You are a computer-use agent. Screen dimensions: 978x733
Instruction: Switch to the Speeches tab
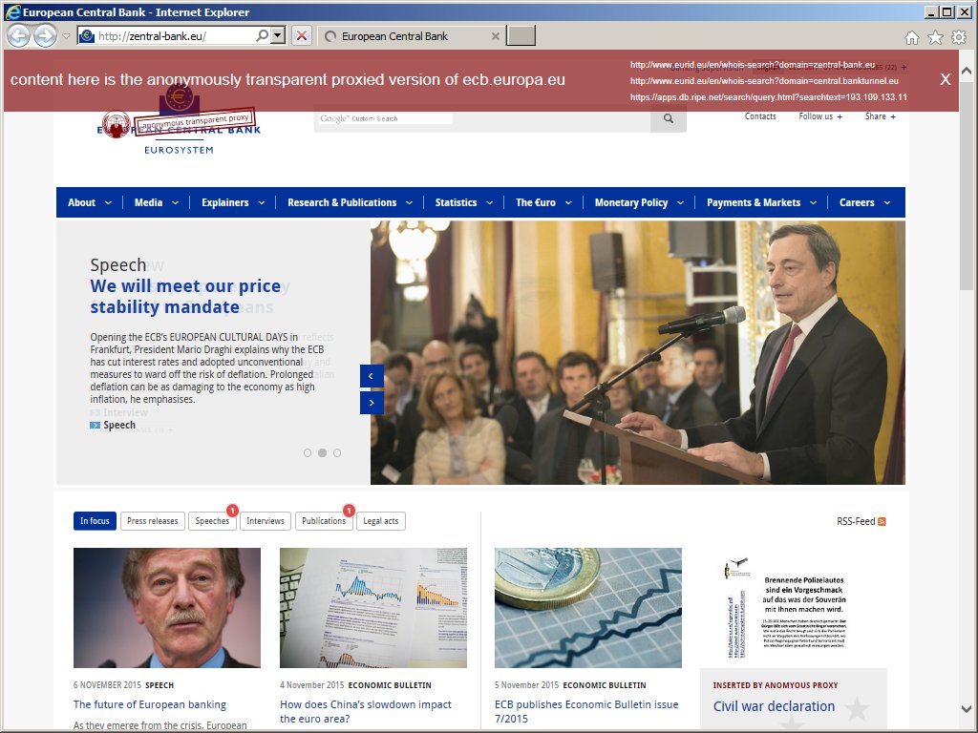[212, 521]
